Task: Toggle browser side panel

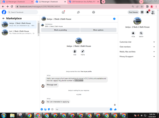Action: (147, 7)
